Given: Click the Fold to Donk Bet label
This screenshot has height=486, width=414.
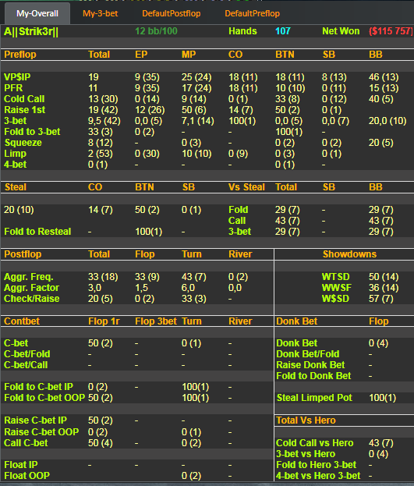Looking at the screenshot, I should [x=313, y=376].
